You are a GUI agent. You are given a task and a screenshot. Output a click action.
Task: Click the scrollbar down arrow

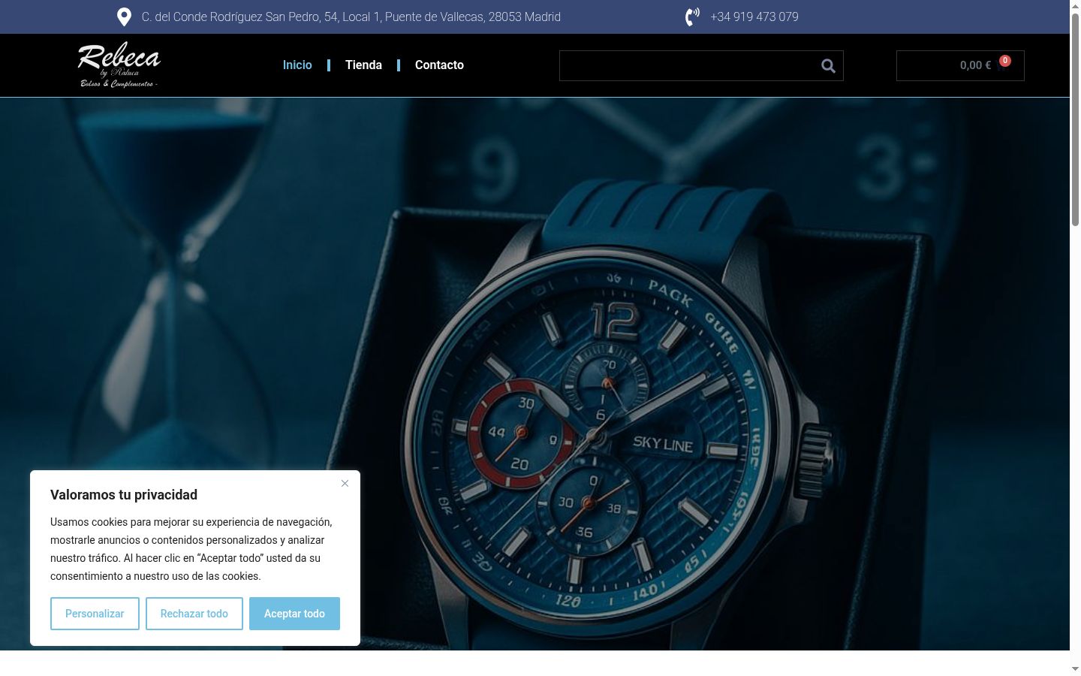point(1075,668)
